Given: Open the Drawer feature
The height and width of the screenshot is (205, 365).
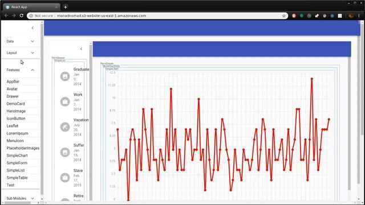Looking at the screenshot, I should (x=13, y=96).
